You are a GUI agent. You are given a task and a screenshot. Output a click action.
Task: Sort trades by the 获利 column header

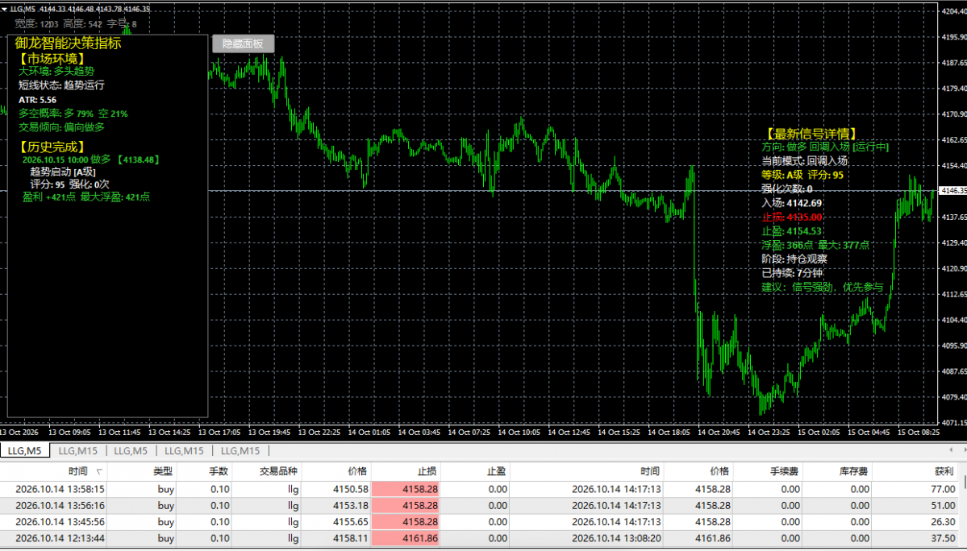(x=944, y=471)
